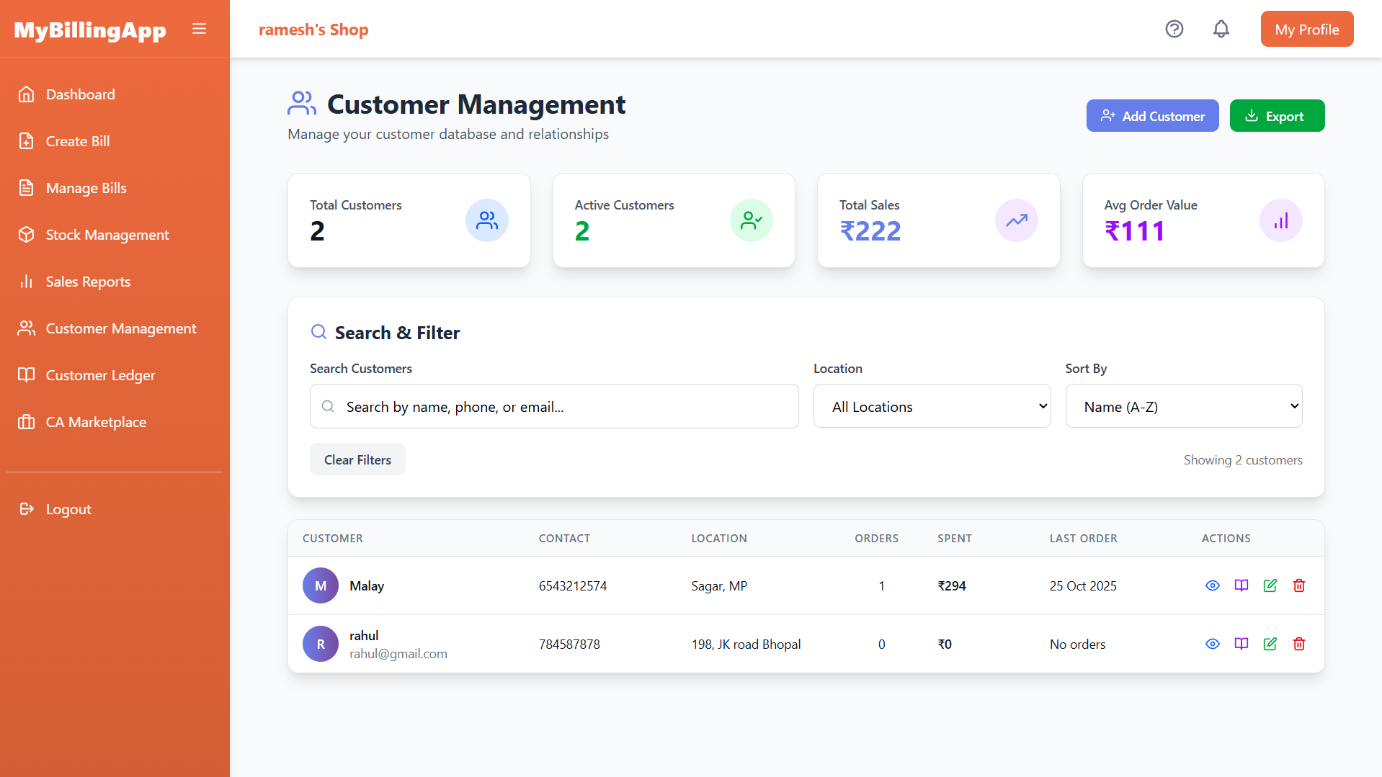
Task: Toggle the sidebar with the hamburger icon
Action: (199, 29)
